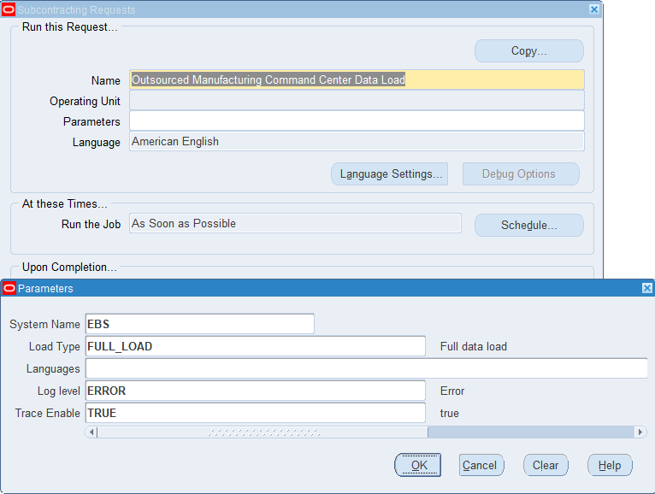The height and width of the screenshot is (494, 655).
Task: Open Help for Parameters window
Action: 610,465
